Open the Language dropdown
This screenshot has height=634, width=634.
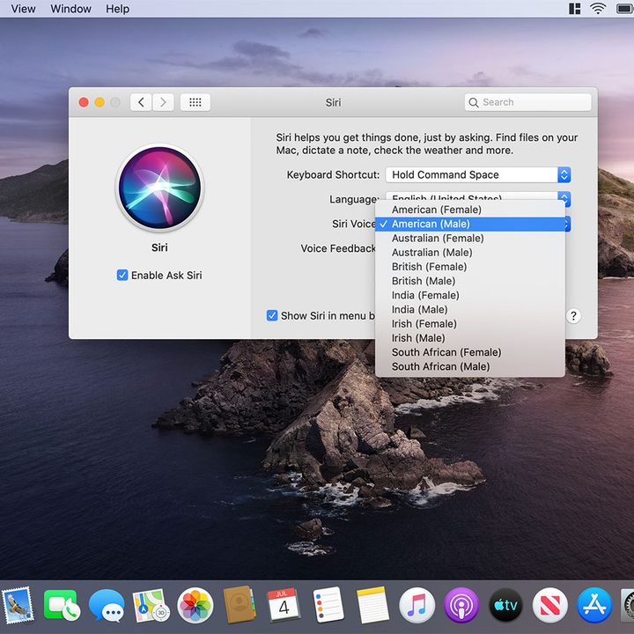pyautogui.click(x=478, y=196)
